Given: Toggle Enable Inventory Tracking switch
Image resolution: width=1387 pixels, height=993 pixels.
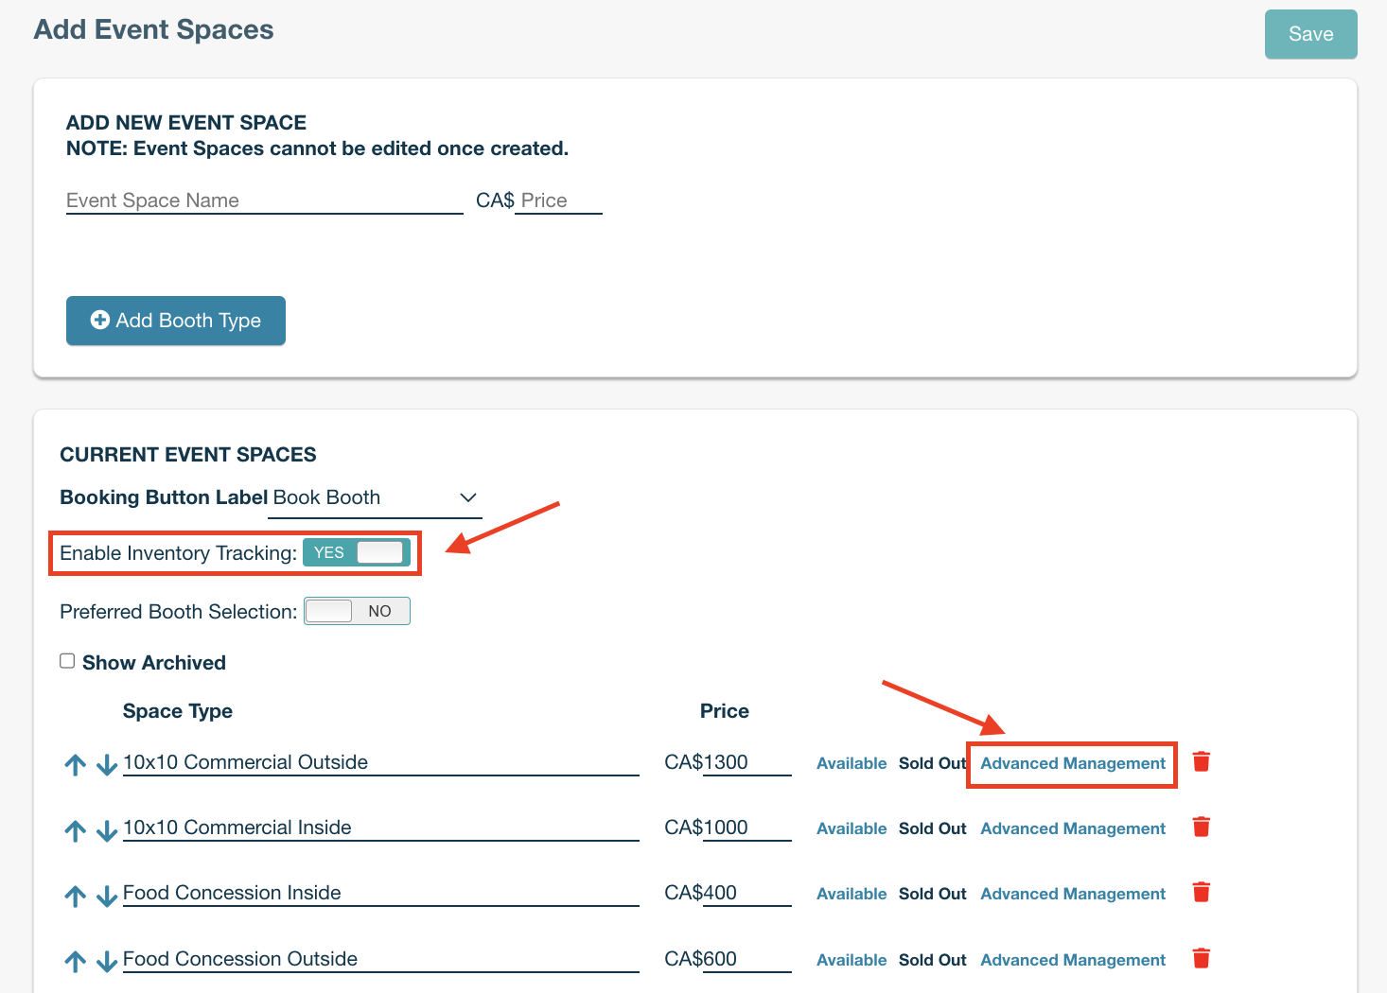Looking at the screenshot, I should pyautogui.click(x=357, y=552).
